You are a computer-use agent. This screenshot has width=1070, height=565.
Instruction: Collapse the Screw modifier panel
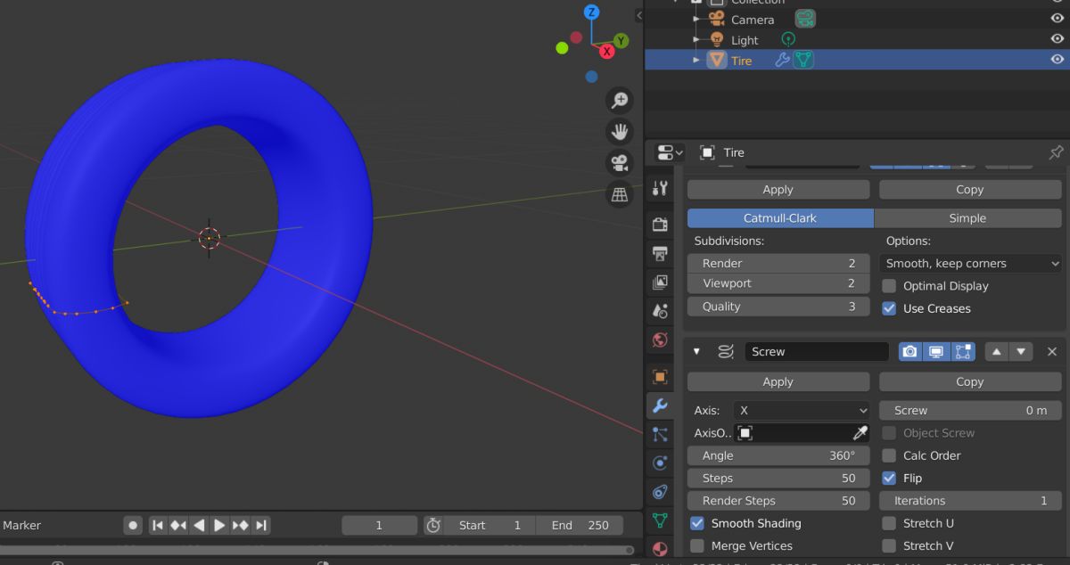696,352
